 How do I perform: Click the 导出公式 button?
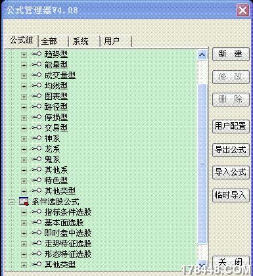click(231, 150)
